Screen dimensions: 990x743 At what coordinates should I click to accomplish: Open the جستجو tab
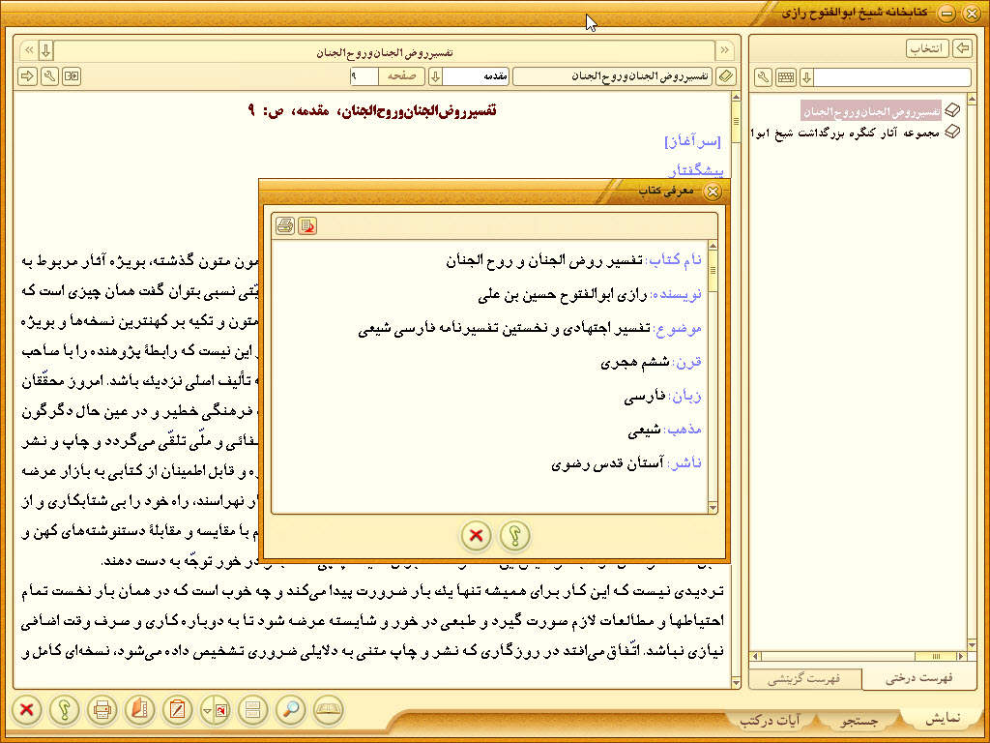(x=859, y=720)
